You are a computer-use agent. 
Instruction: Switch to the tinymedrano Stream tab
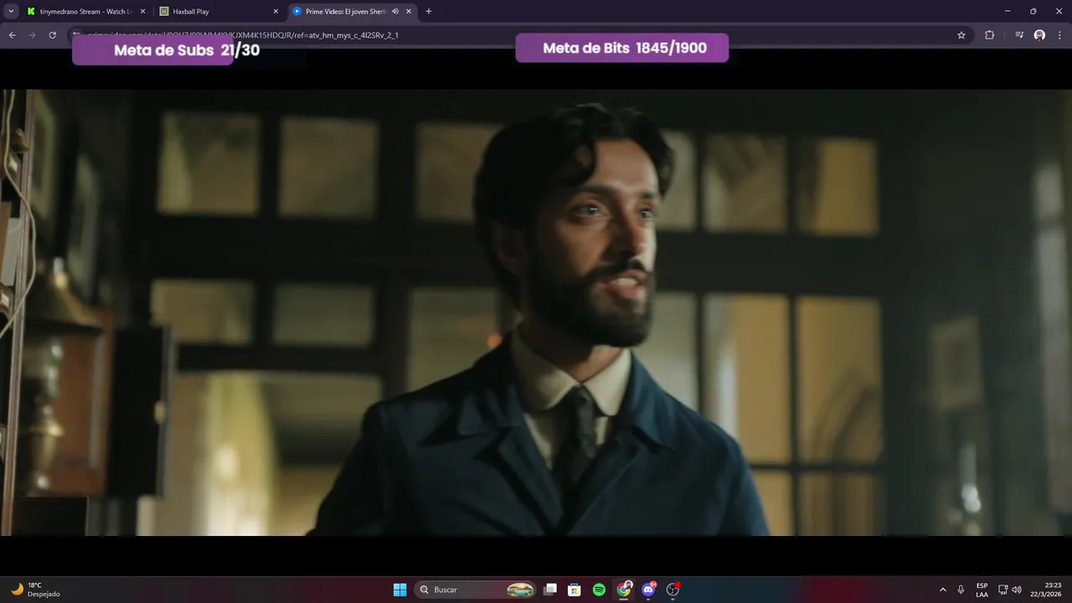(x=85, y=12)
